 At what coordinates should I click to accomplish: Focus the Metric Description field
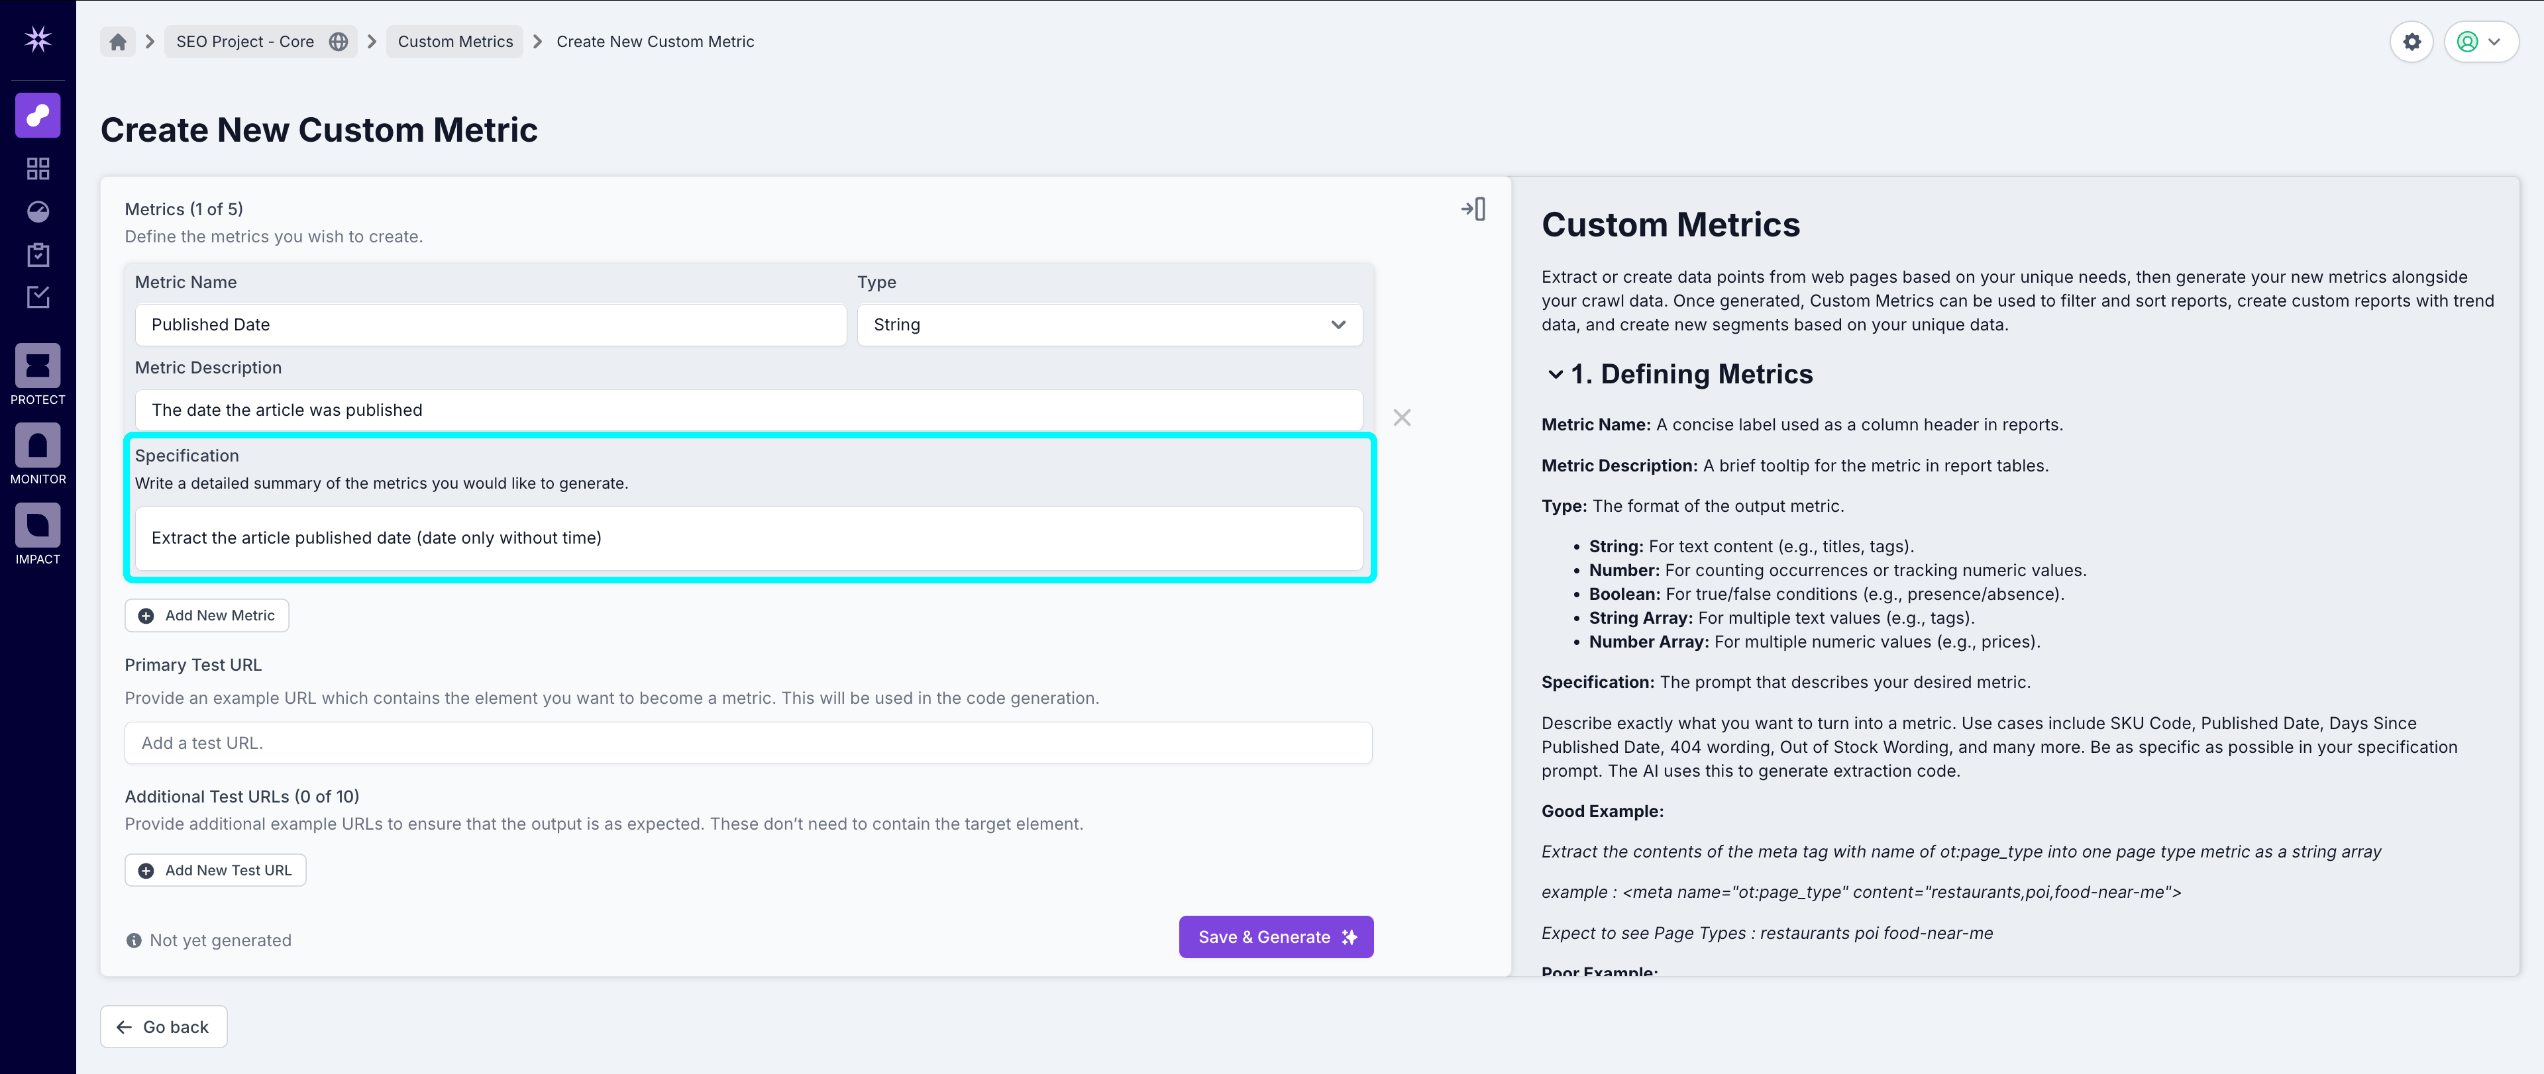pyautogui.click(x=749, y=410)
